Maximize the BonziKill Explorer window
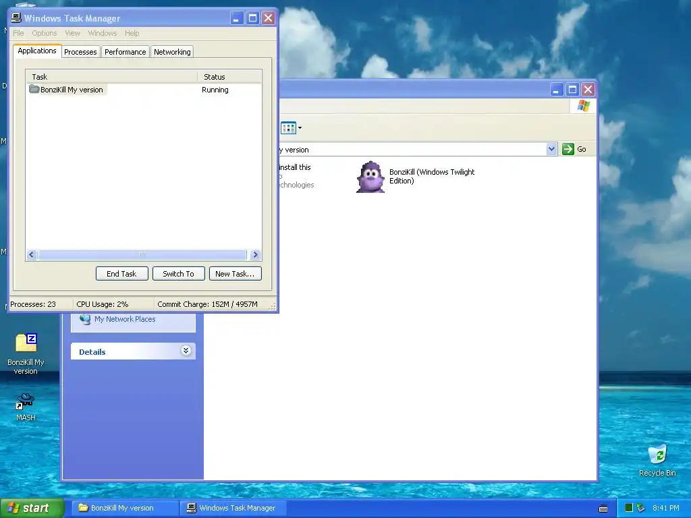This screenshot has height=518, width=691. [x=572, y=90]
